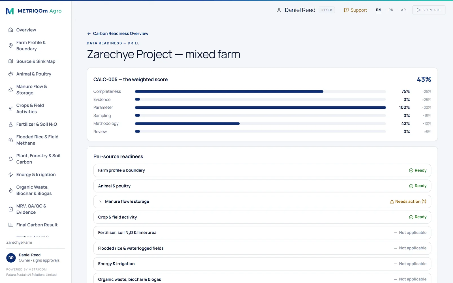Click the Parameter 100% value
The height and width of the screenshot is (283, 453).
[x=404, y=108]
